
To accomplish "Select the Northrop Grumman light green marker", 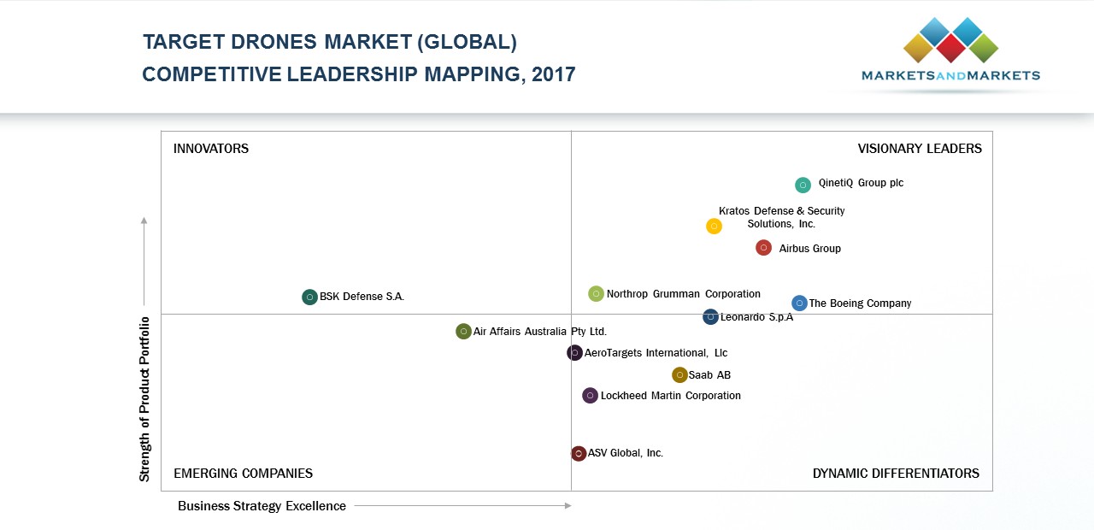I will [596, 294].
